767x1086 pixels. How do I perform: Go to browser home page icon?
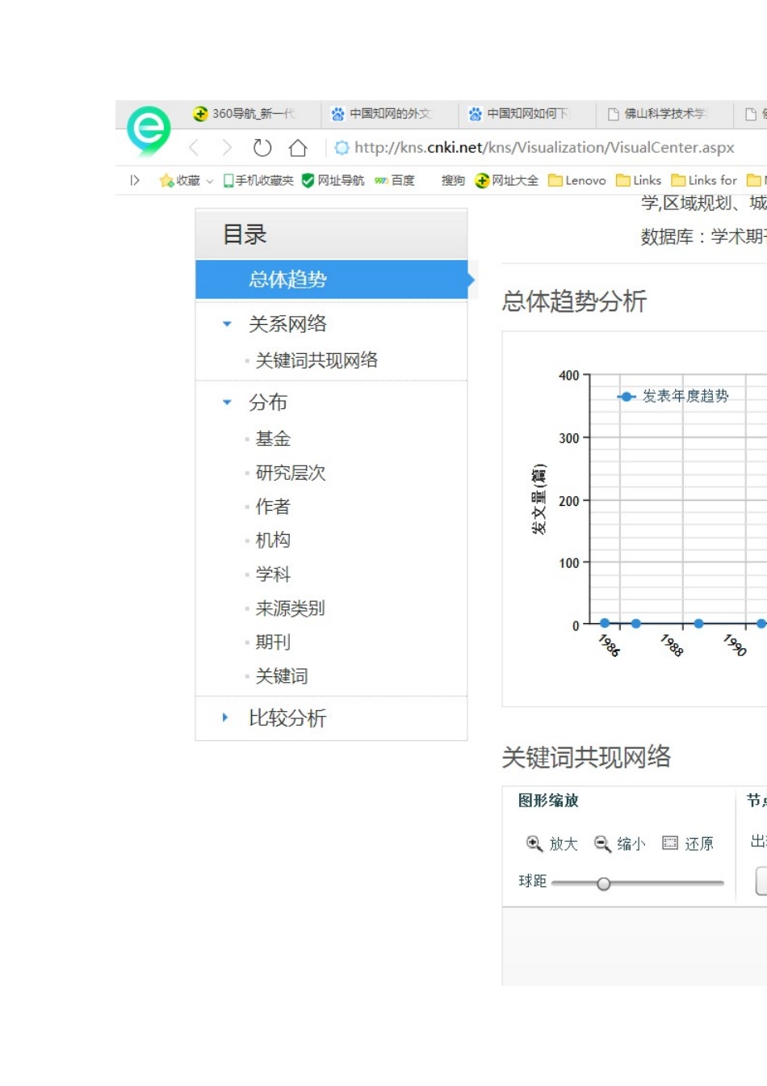[298, 148]
